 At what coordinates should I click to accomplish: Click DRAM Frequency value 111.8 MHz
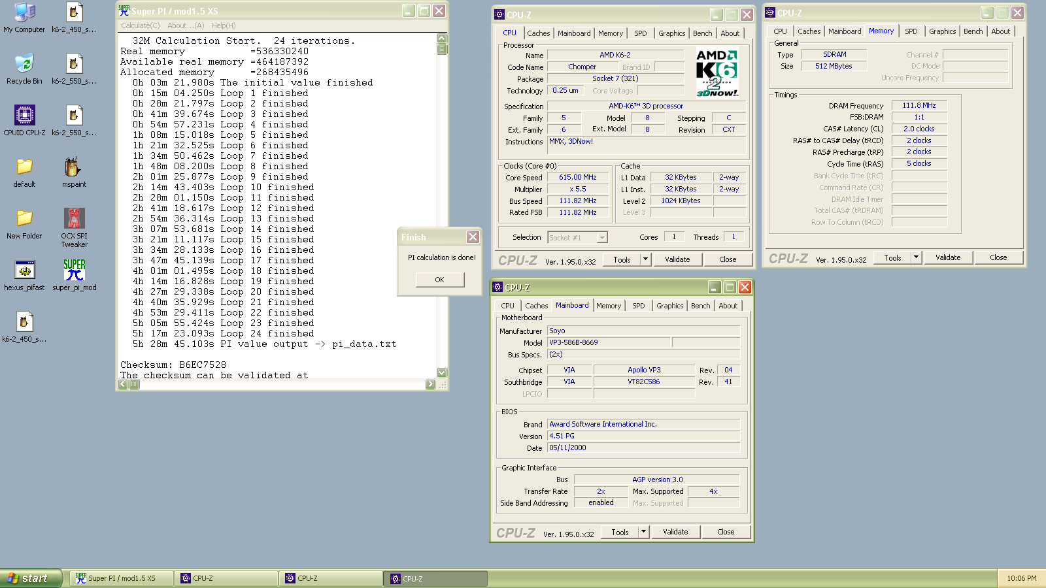pyautogui.click(x=919, y=105)
